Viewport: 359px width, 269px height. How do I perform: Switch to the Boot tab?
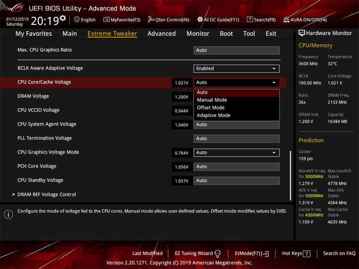[x=226, y=34]
